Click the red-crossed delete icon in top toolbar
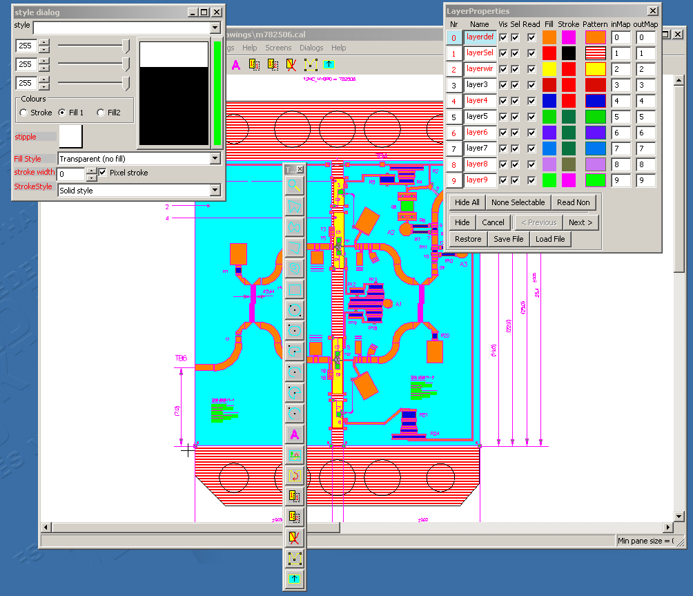Image resolution: width=693 pixels, height=596 pixels. tap(292, 65)
